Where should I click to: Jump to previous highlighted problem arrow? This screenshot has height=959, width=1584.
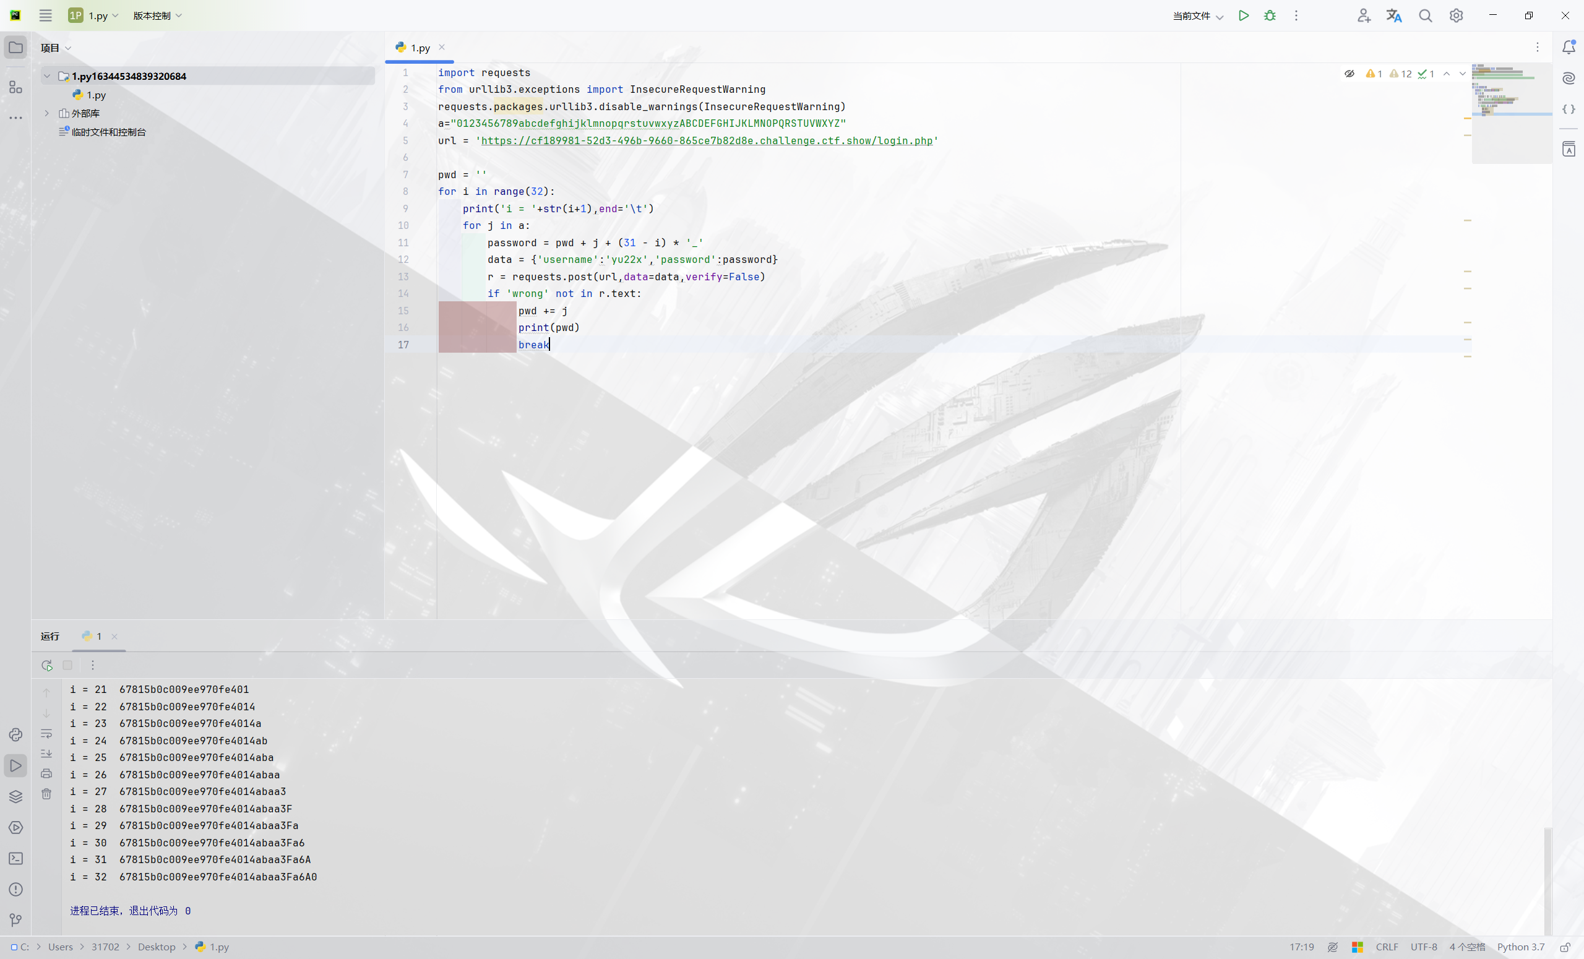[x=1447, y=74]
